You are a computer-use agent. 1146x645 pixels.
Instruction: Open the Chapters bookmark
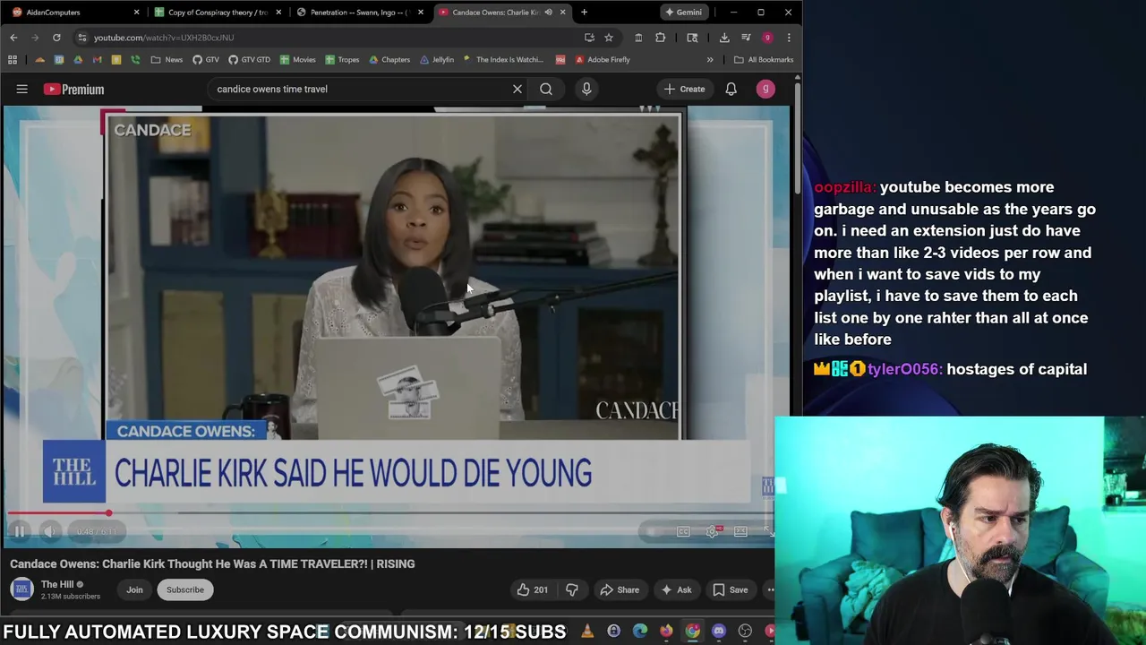tap(389, 60)
